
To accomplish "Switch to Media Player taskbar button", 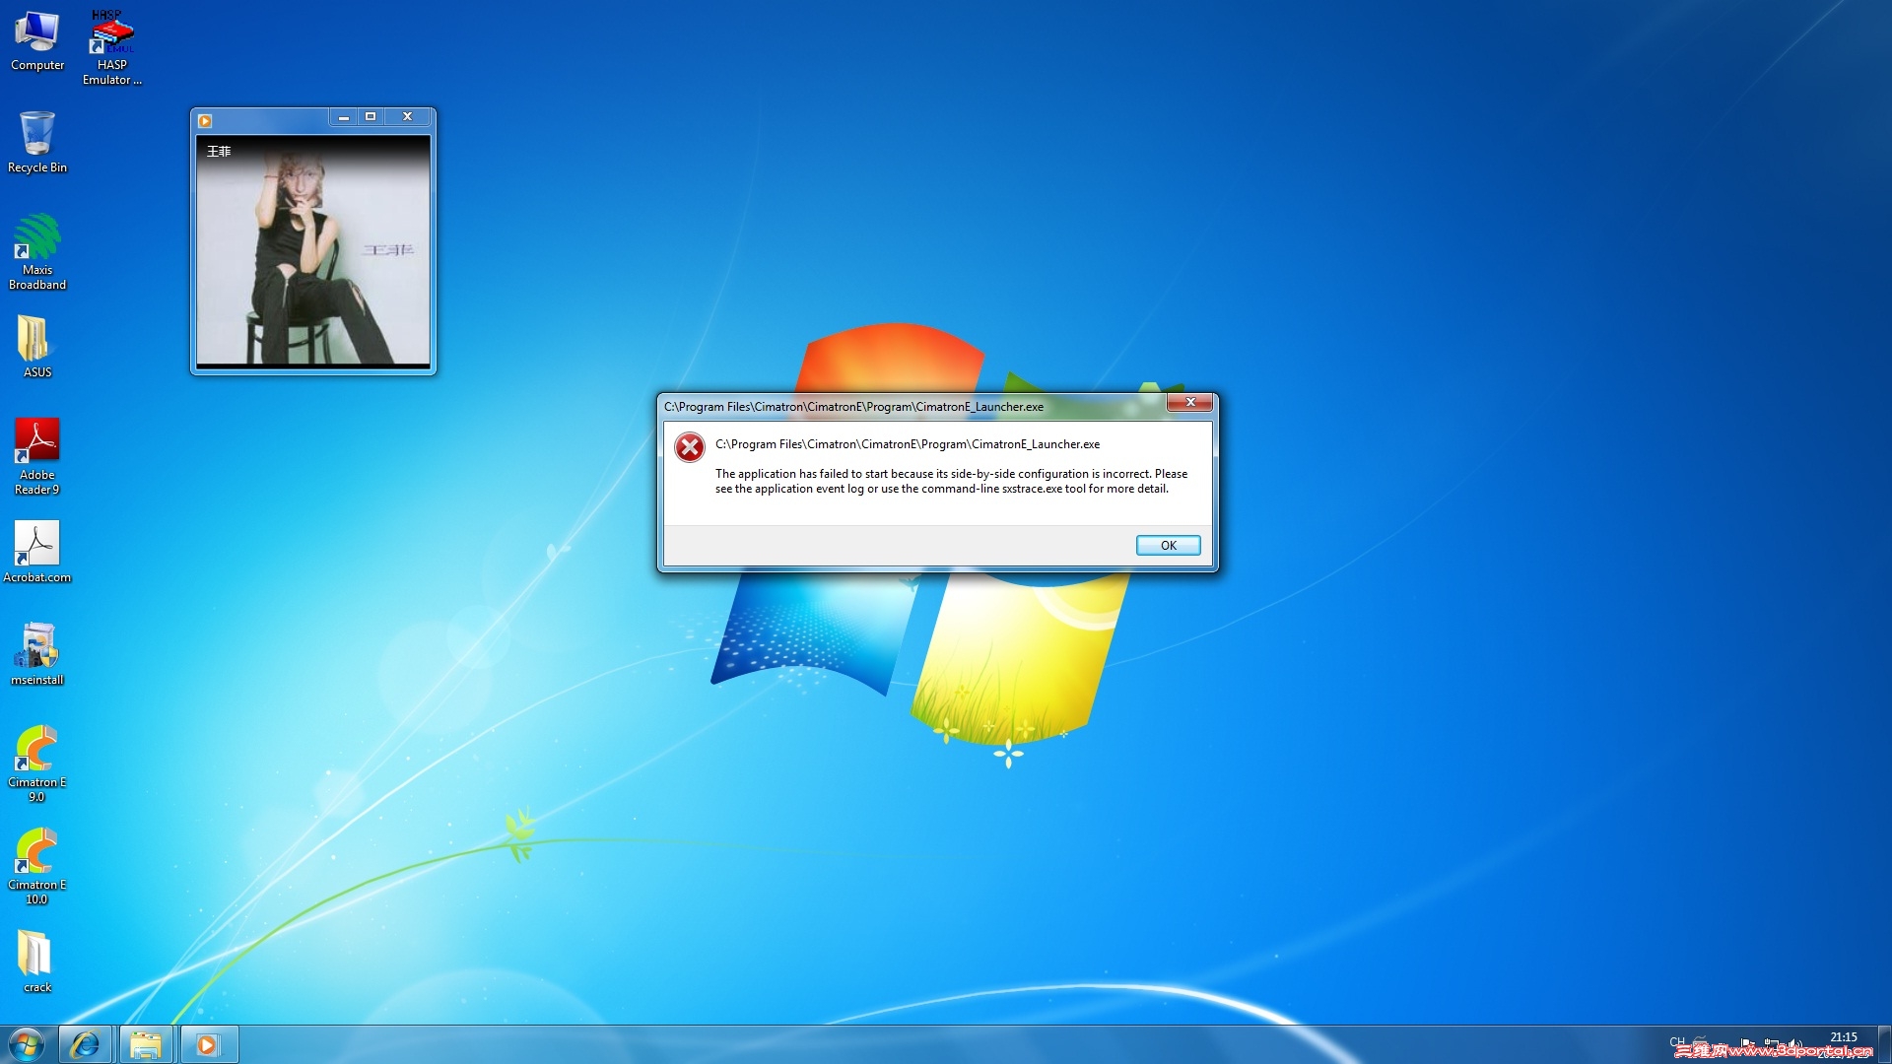I will coord(208,1044).
